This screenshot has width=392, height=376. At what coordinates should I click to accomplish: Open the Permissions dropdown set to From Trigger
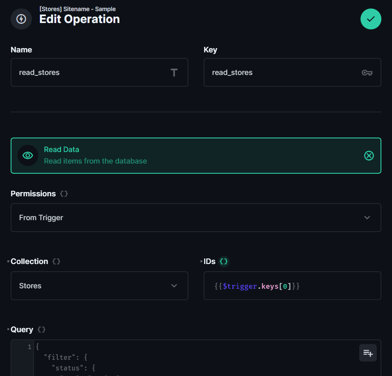[196, 218]
